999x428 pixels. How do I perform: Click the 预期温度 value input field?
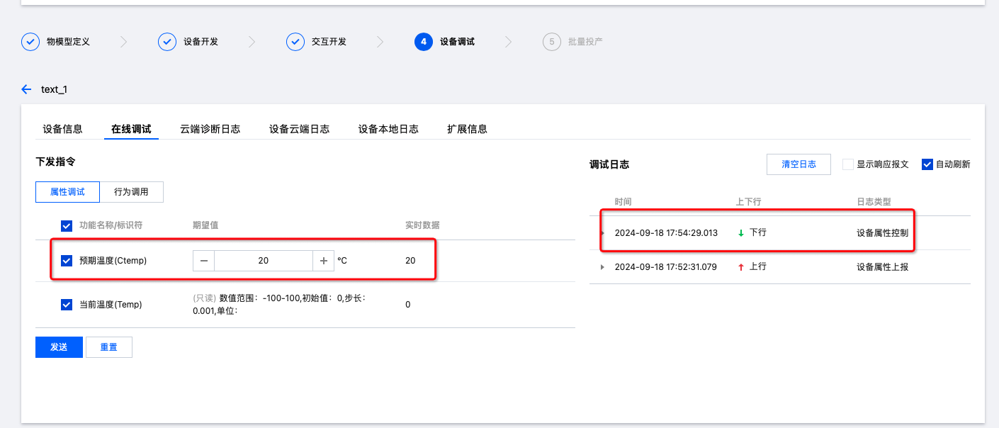click(264, 261)
